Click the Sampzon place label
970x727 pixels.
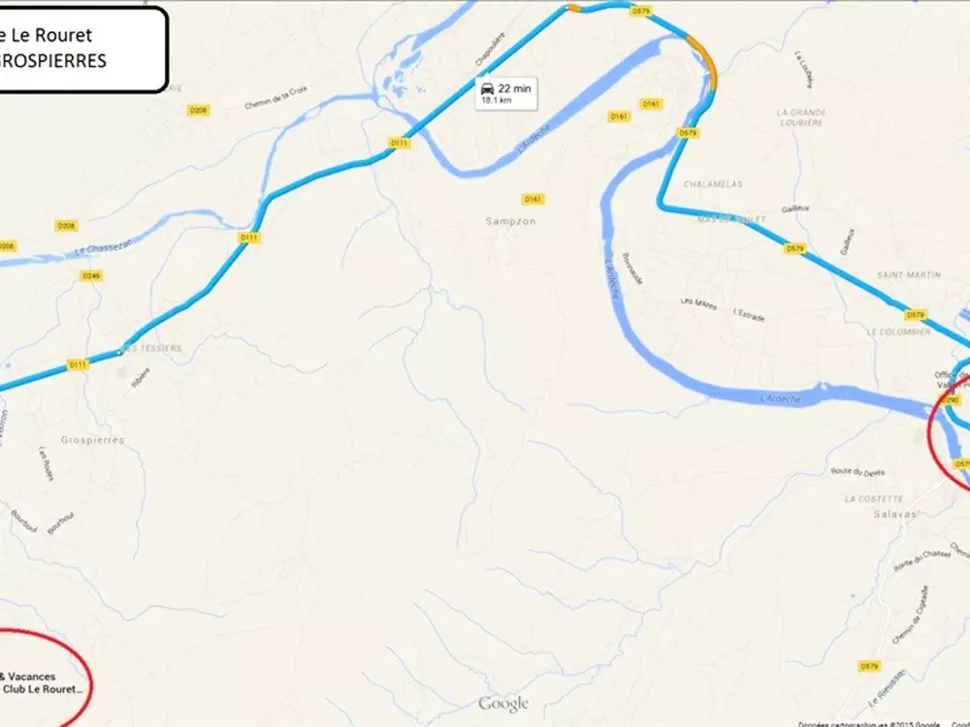click(x=510, y=221)
